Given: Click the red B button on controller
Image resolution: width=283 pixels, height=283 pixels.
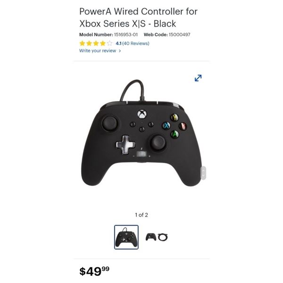Looking at the screenshot, I should [183, 126].
